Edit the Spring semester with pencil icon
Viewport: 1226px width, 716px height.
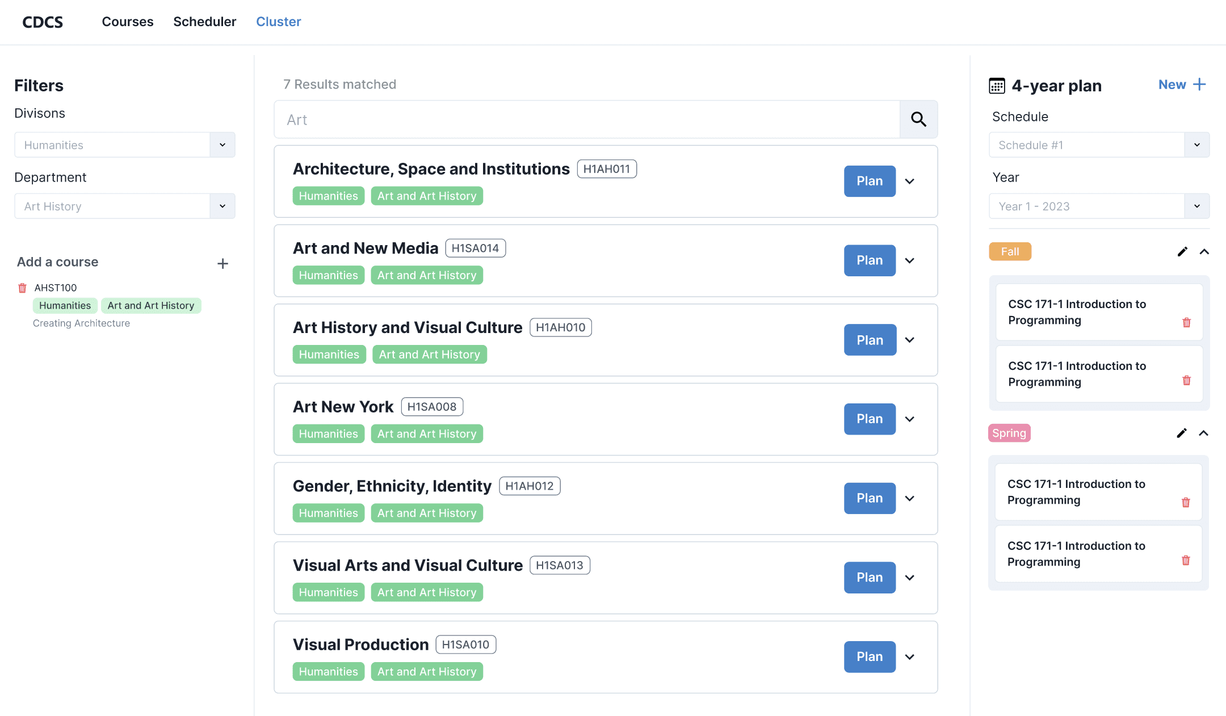(1182, 433)
